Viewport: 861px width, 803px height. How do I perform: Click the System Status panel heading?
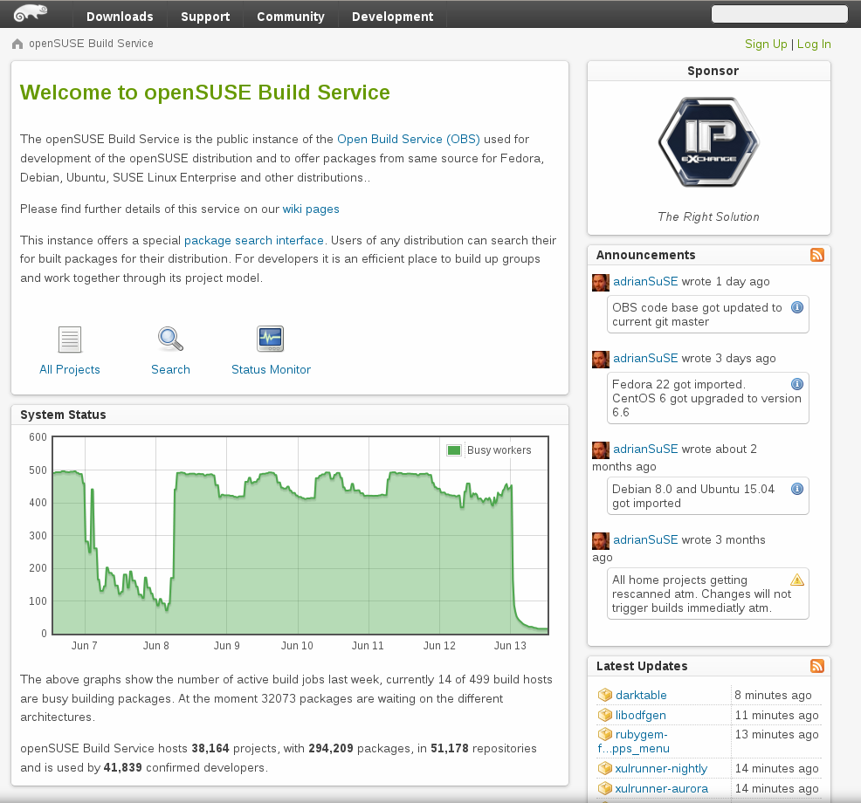click(x=63, y=415)
